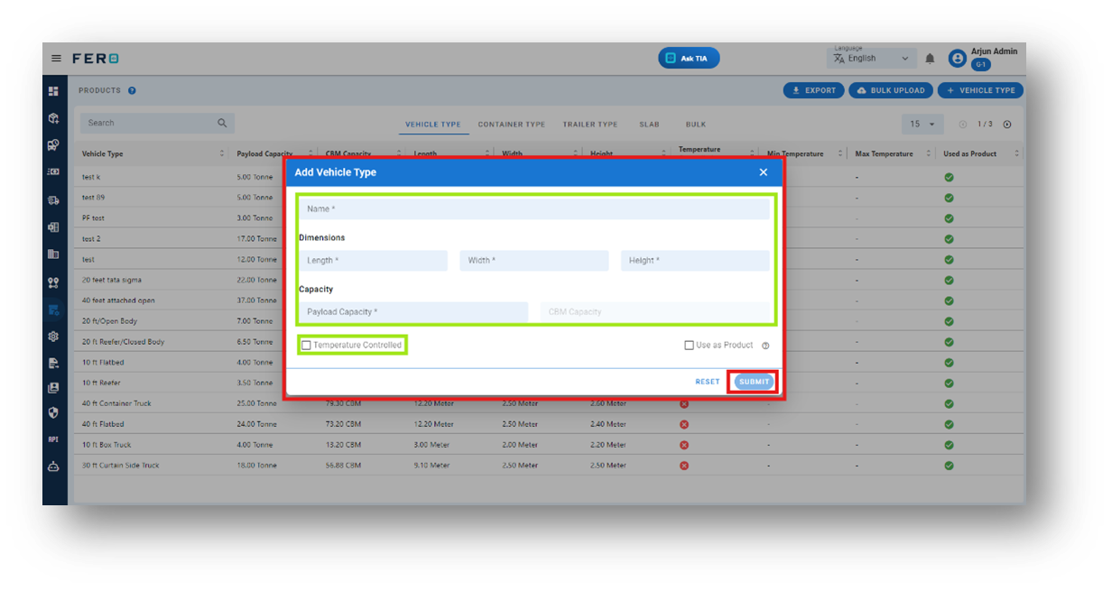Focus the CBM Capacity field
Viewport: 1112px width, 591px height.
pyautogui.click(x=655, y=312)
